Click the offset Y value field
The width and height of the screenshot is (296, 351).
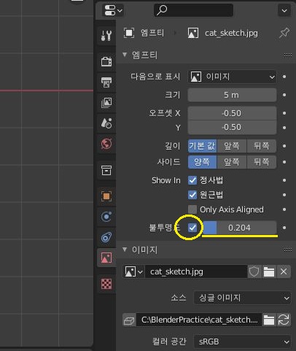[232, 127]
